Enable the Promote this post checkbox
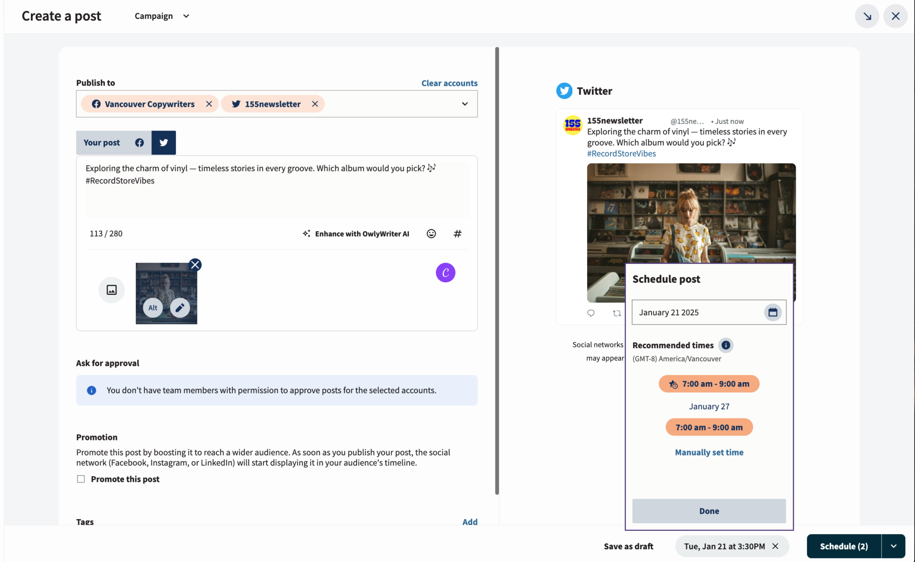The image size is (915, 562). coord(81,479)
